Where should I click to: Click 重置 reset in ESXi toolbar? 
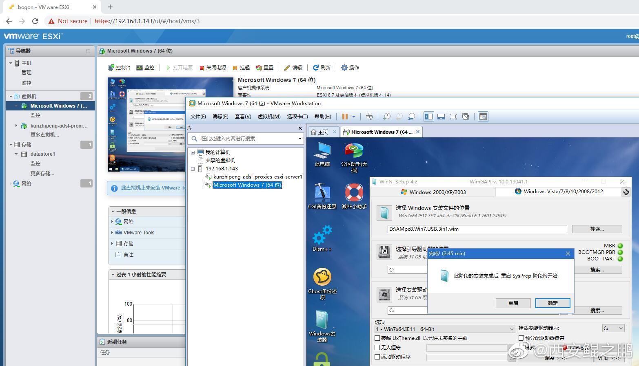pos(265,68)
